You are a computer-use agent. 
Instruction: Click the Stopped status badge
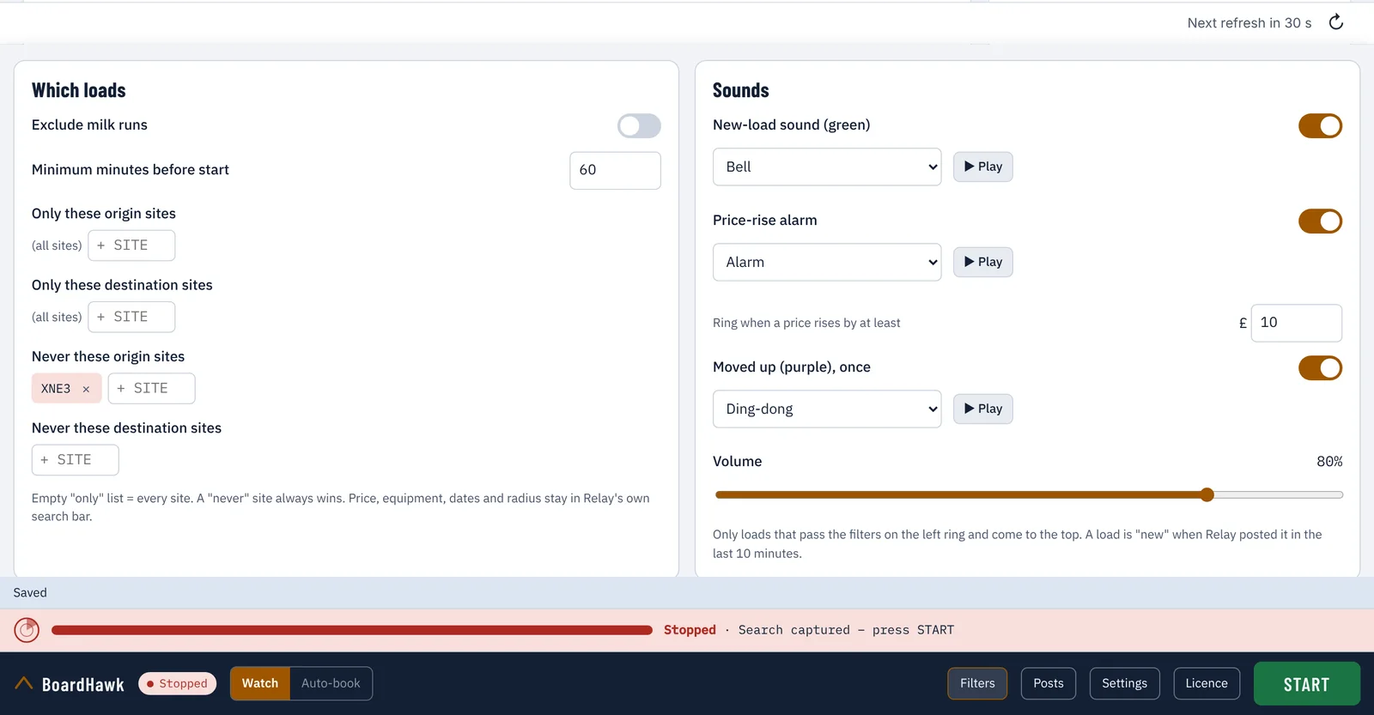coord(177,683)
